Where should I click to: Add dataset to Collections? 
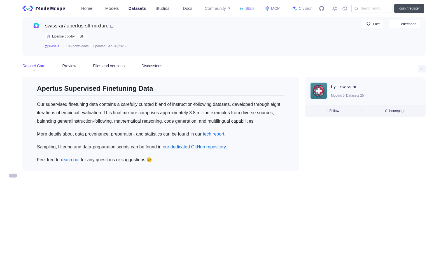pos(404,24)
